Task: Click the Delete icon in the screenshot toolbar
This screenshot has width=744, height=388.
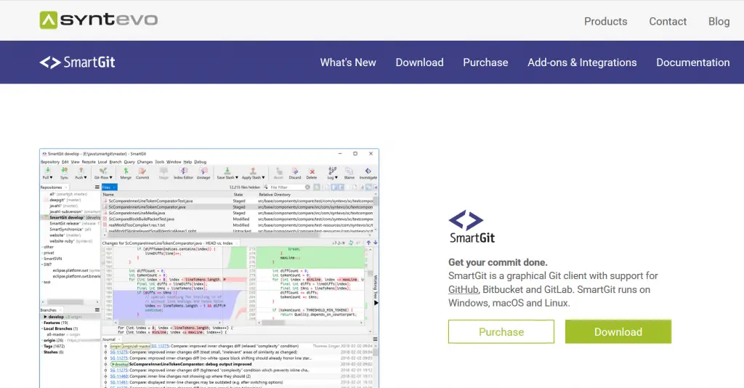Action: point(312,173)
